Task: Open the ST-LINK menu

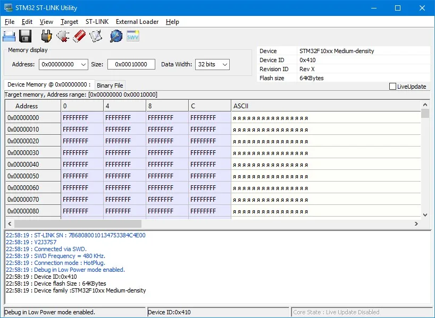Action: 97,22
